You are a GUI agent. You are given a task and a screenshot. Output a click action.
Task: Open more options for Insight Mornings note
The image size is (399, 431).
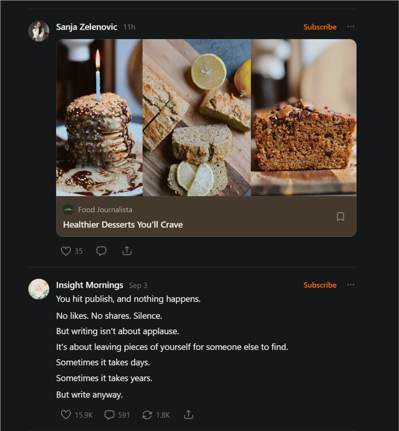coord(351,285)
